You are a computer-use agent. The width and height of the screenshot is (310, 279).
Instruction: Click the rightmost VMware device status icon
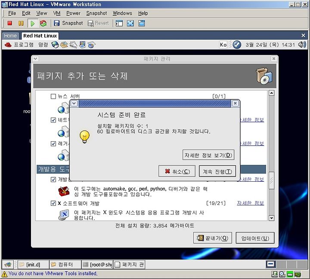[298, 274]
